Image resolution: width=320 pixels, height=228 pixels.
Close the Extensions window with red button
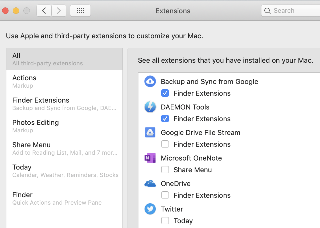coord(5,11)
